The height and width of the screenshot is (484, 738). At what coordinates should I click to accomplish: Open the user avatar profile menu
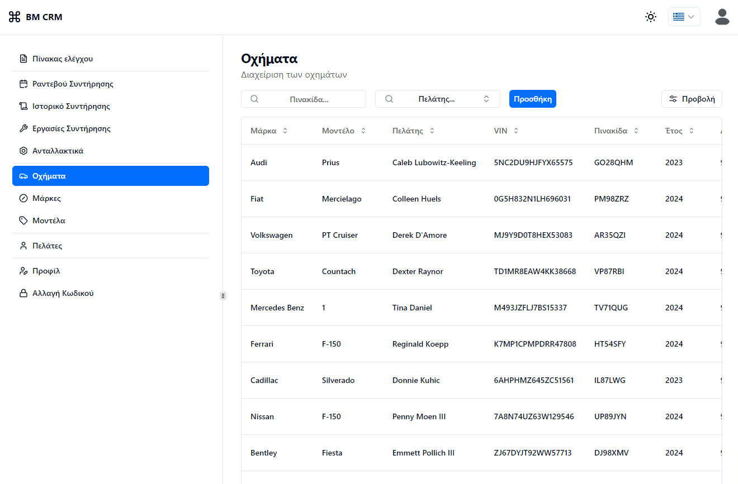(722, 17)
